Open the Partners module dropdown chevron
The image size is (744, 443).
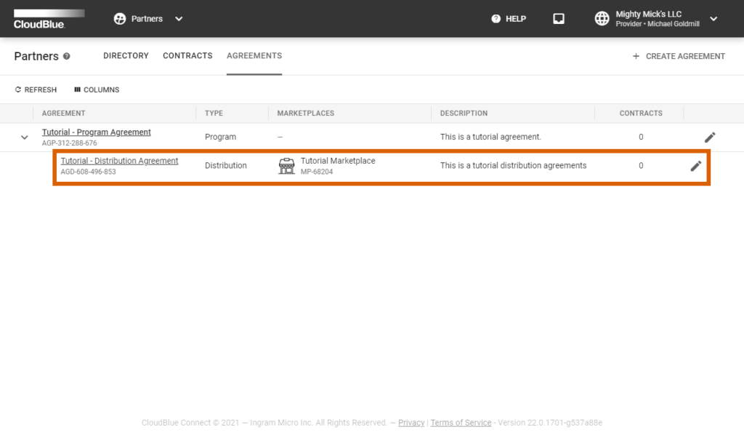178,19
